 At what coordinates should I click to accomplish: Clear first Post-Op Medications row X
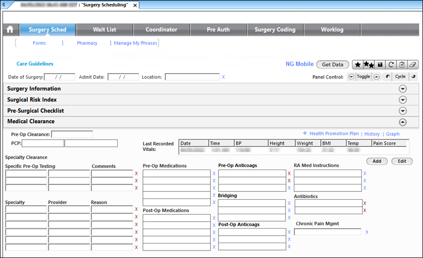214,218
